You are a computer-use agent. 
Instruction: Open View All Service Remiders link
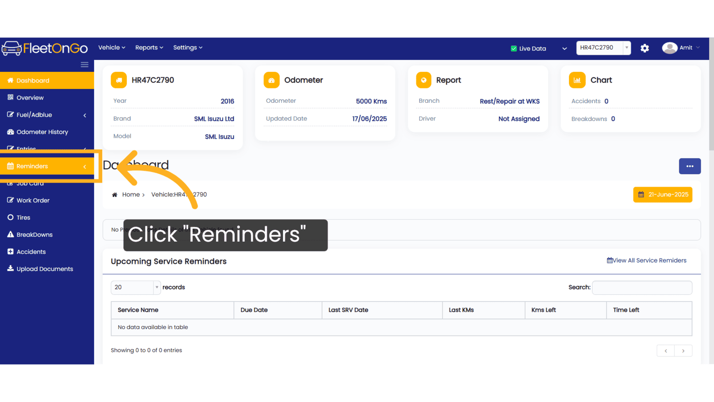tap(647, 260)
